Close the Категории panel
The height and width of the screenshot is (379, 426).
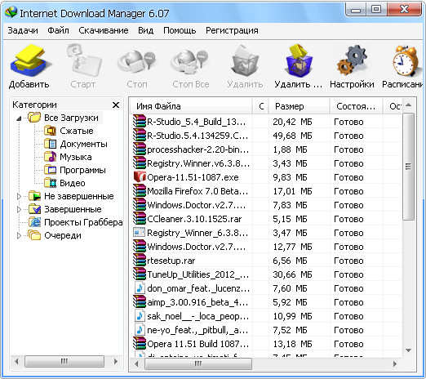pyautogui.click(x=116, y=105)
